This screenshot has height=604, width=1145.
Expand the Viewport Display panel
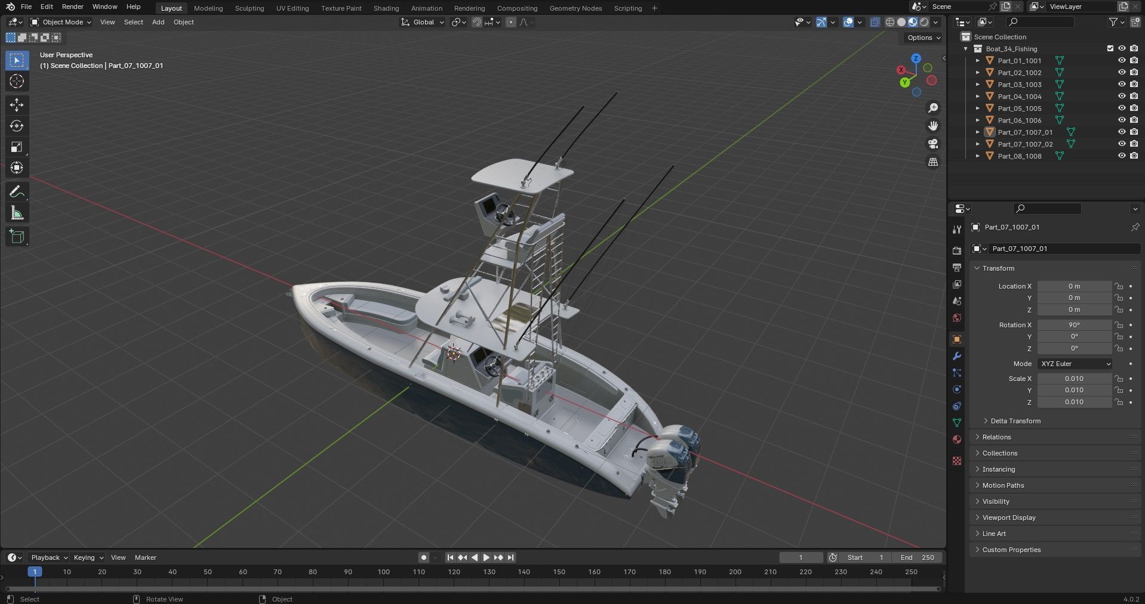(1008, 518)
